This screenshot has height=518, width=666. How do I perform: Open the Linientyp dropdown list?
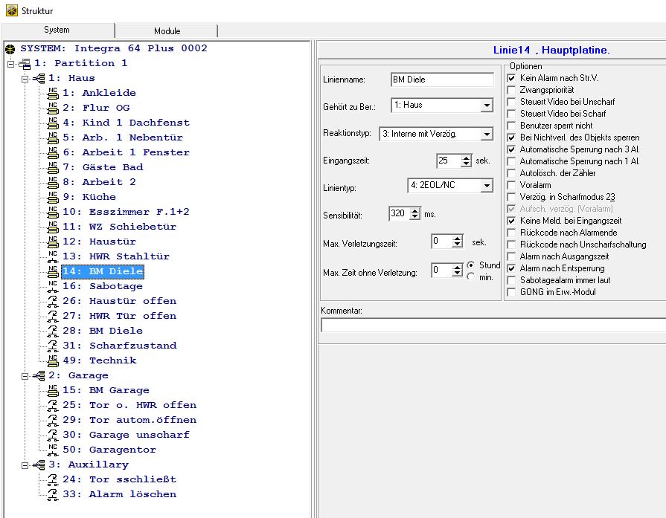(486, 185)
